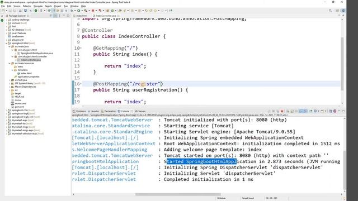Click the red Stop icon in main toolbar
This screenshot has height=201, width=358.
93,11
